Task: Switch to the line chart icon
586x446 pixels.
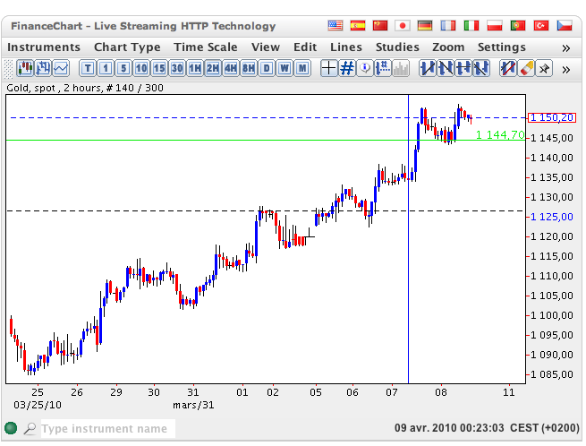Action: [61, 67]
